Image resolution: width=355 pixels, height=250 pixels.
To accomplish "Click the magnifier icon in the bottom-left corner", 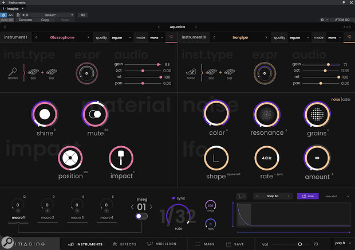I will pyautogui.click(x=7, y=243).
